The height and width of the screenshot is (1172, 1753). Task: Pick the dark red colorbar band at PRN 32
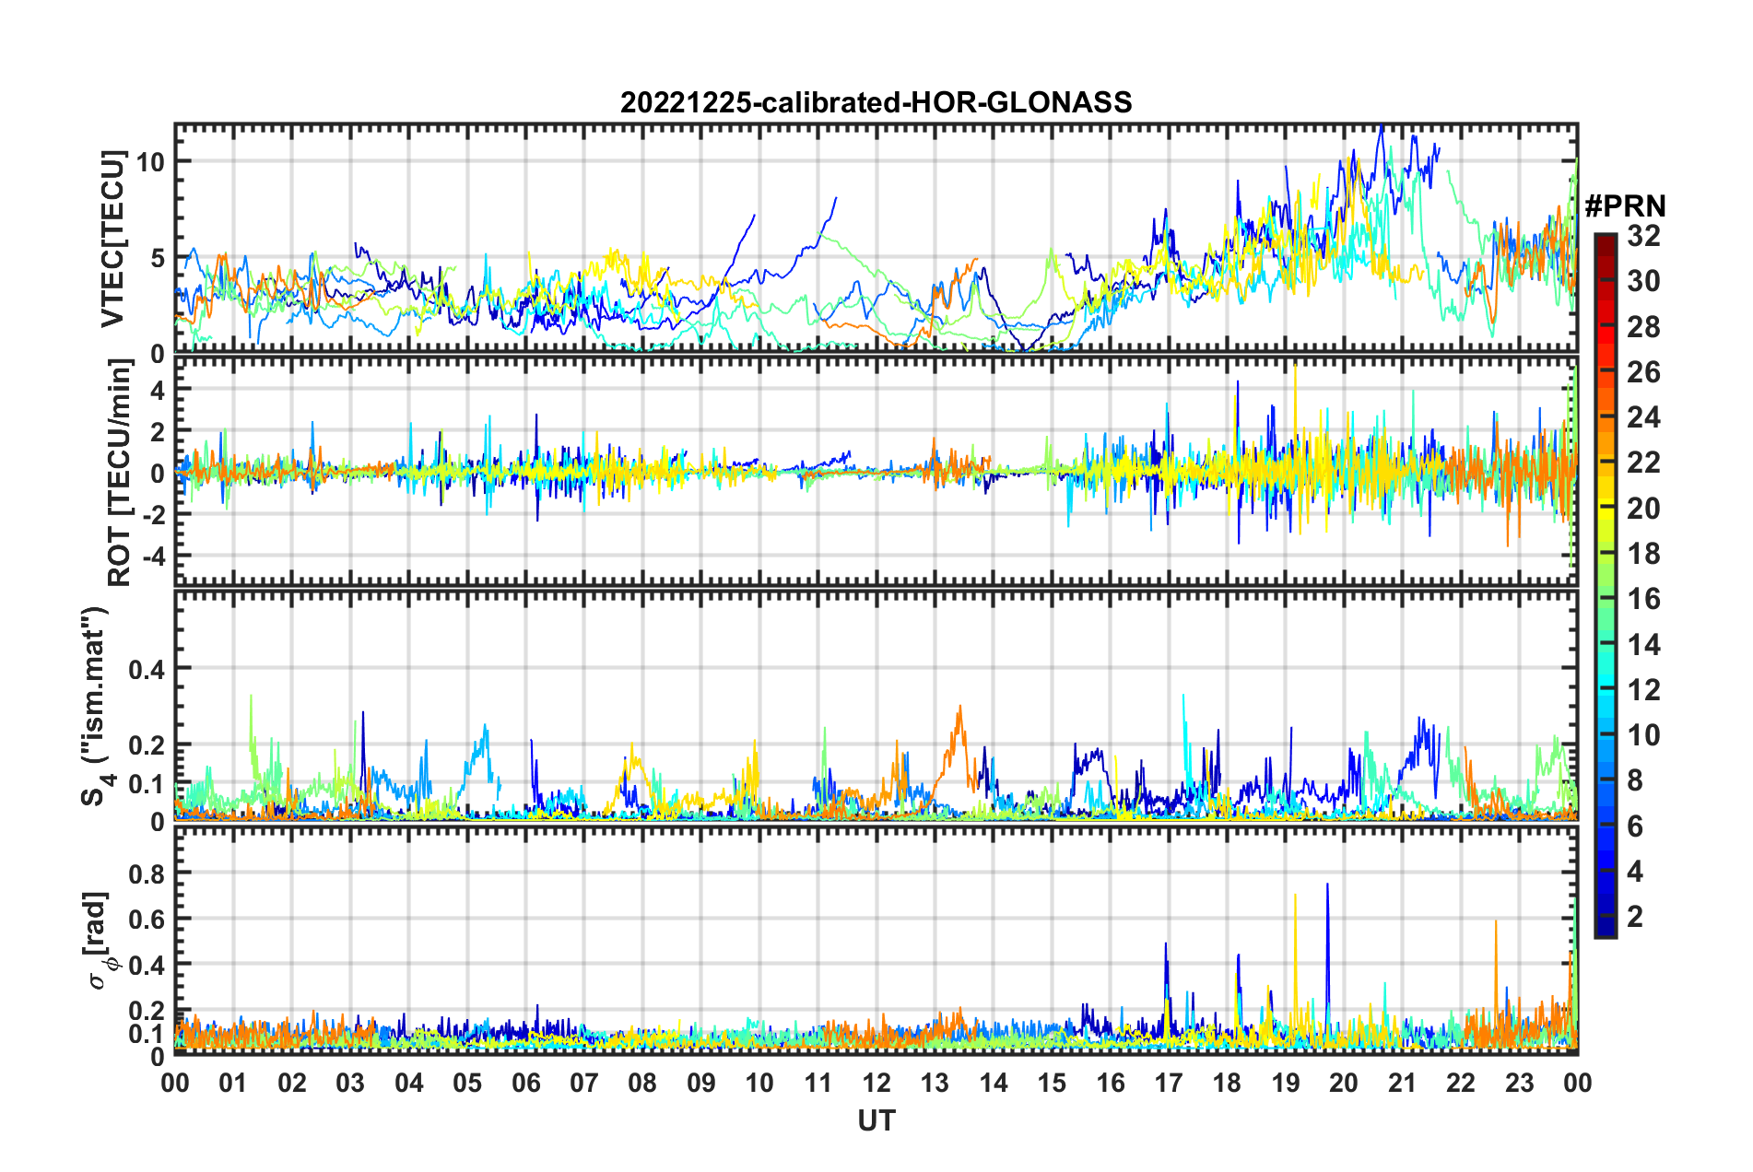[x=1605, y=239]
